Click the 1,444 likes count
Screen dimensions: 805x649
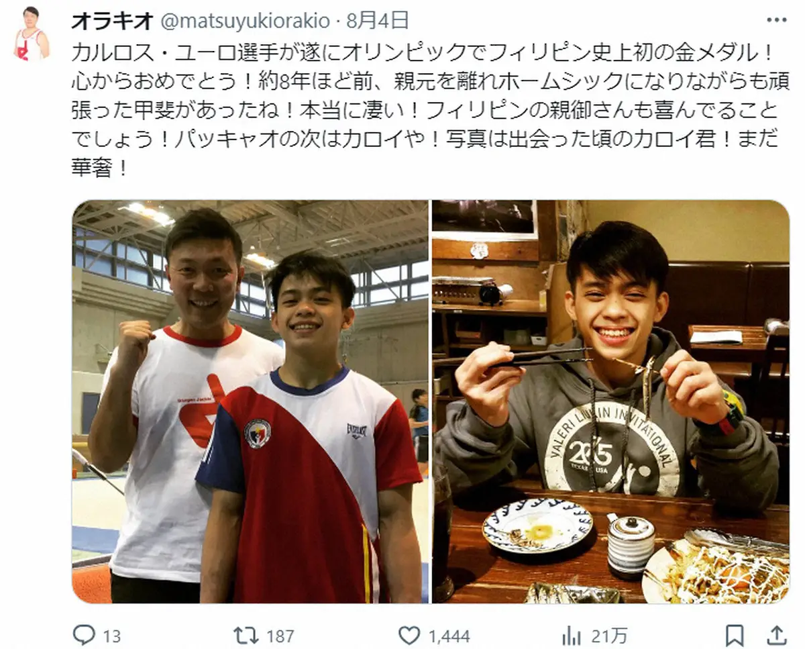coord(449,636)
